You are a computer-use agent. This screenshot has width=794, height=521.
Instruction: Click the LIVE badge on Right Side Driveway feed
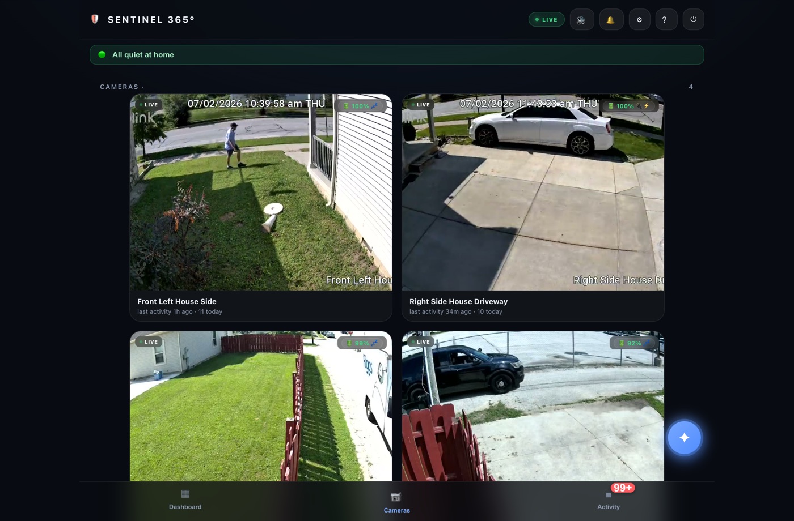pos(421,105)
